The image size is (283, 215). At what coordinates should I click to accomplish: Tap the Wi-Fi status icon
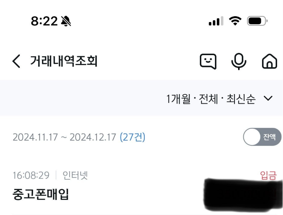235,21
